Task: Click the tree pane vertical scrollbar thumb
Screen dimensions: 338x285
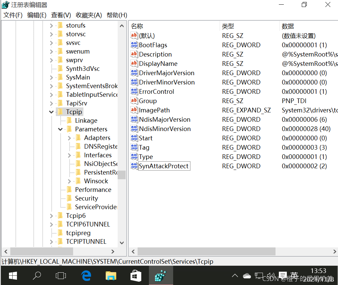Action: (x=122, y=175)
